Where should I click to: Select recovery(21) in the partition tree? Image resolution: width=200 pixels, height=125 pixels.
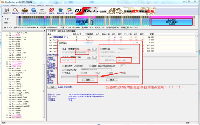[19, 57]
